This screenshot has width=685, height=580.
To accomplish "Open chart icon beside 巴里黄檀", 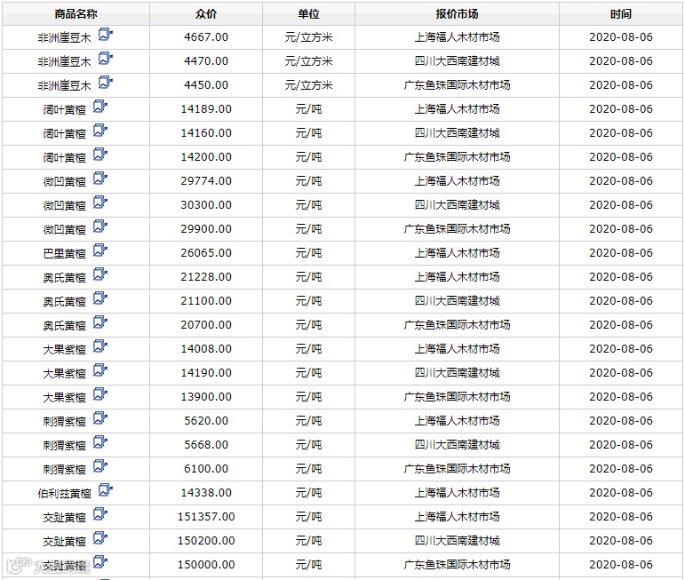I will click(100, 250).
